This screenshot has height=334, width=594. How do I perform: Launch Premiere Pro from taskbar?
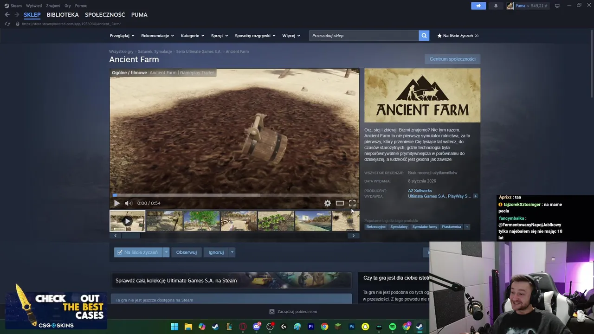pos(311,327)
